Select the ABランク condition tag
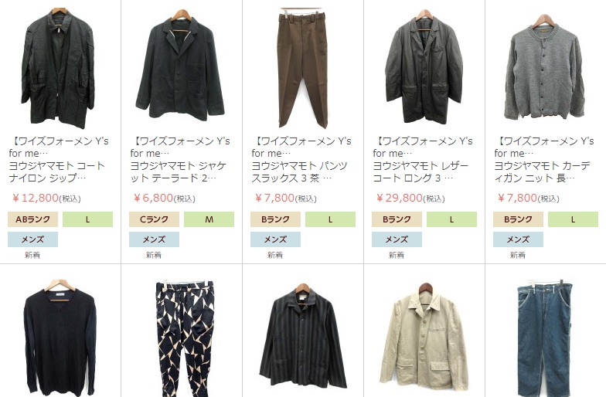 [x=32, y=219]
